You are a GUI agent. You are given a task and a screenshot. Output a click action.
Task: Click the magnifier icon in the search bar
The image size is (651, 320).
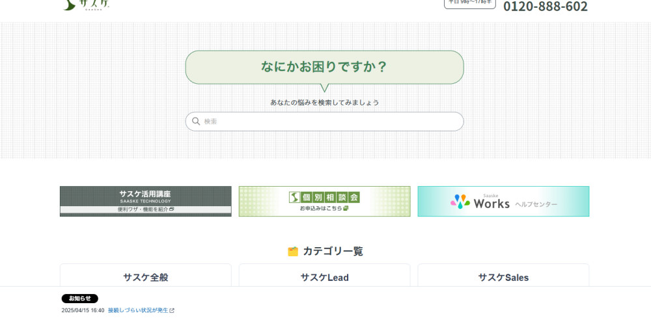[x=196, y=121]
